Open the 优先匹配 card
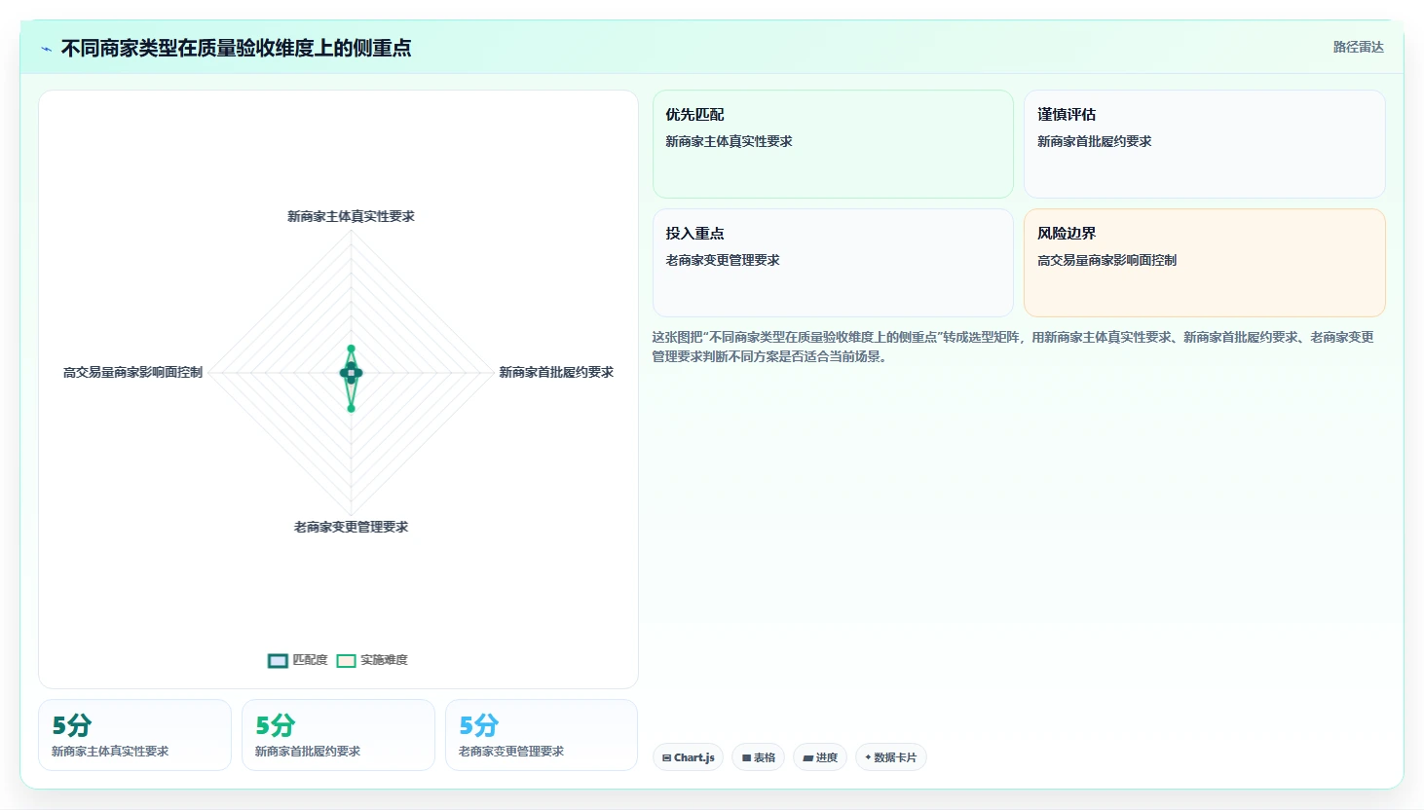The image size is (1424, 810). tap(833, 144)
